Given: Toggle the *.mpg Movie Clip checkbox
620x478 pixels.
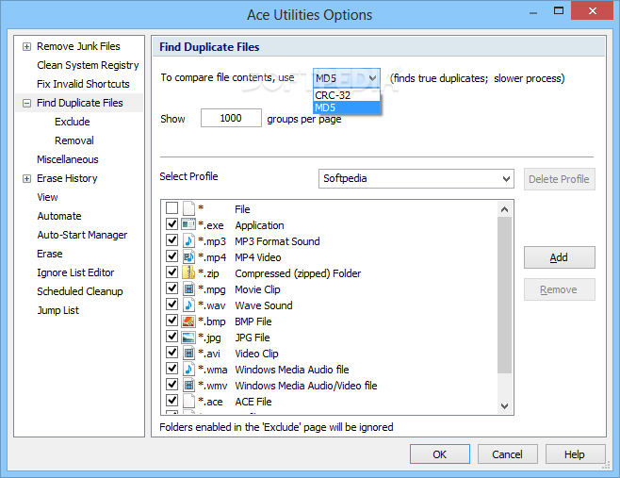Looking at the screenshot, I should pos(171,288).
